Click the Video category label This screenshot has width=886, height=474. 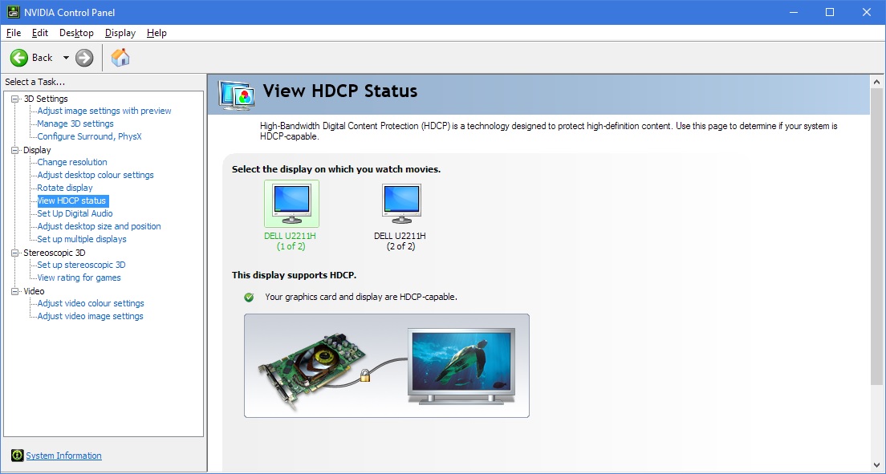pos(34,291)
